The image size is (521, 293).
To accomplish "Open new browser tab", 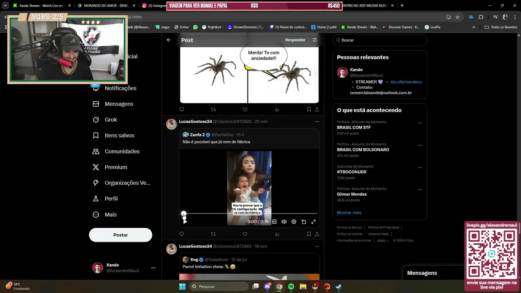I will [402, 6].
